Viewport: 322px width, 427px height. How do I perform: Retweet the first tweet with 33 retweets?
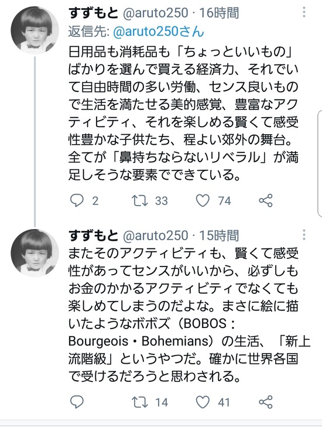point(140,201)
